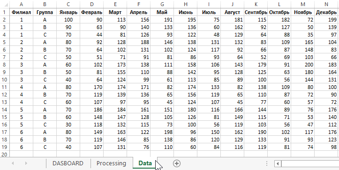Image resolution: width=339 pixels, height=170 pixels.
Task: Select column K header
Action: click(256, 4)
